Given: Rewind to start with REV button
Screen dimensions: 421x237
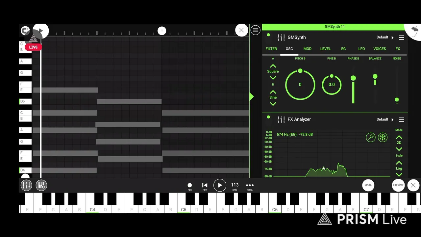Looking at the screenshot, I should tap(205, 186).
